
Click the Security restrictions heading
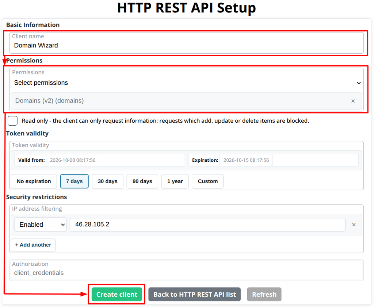point(37,197)
